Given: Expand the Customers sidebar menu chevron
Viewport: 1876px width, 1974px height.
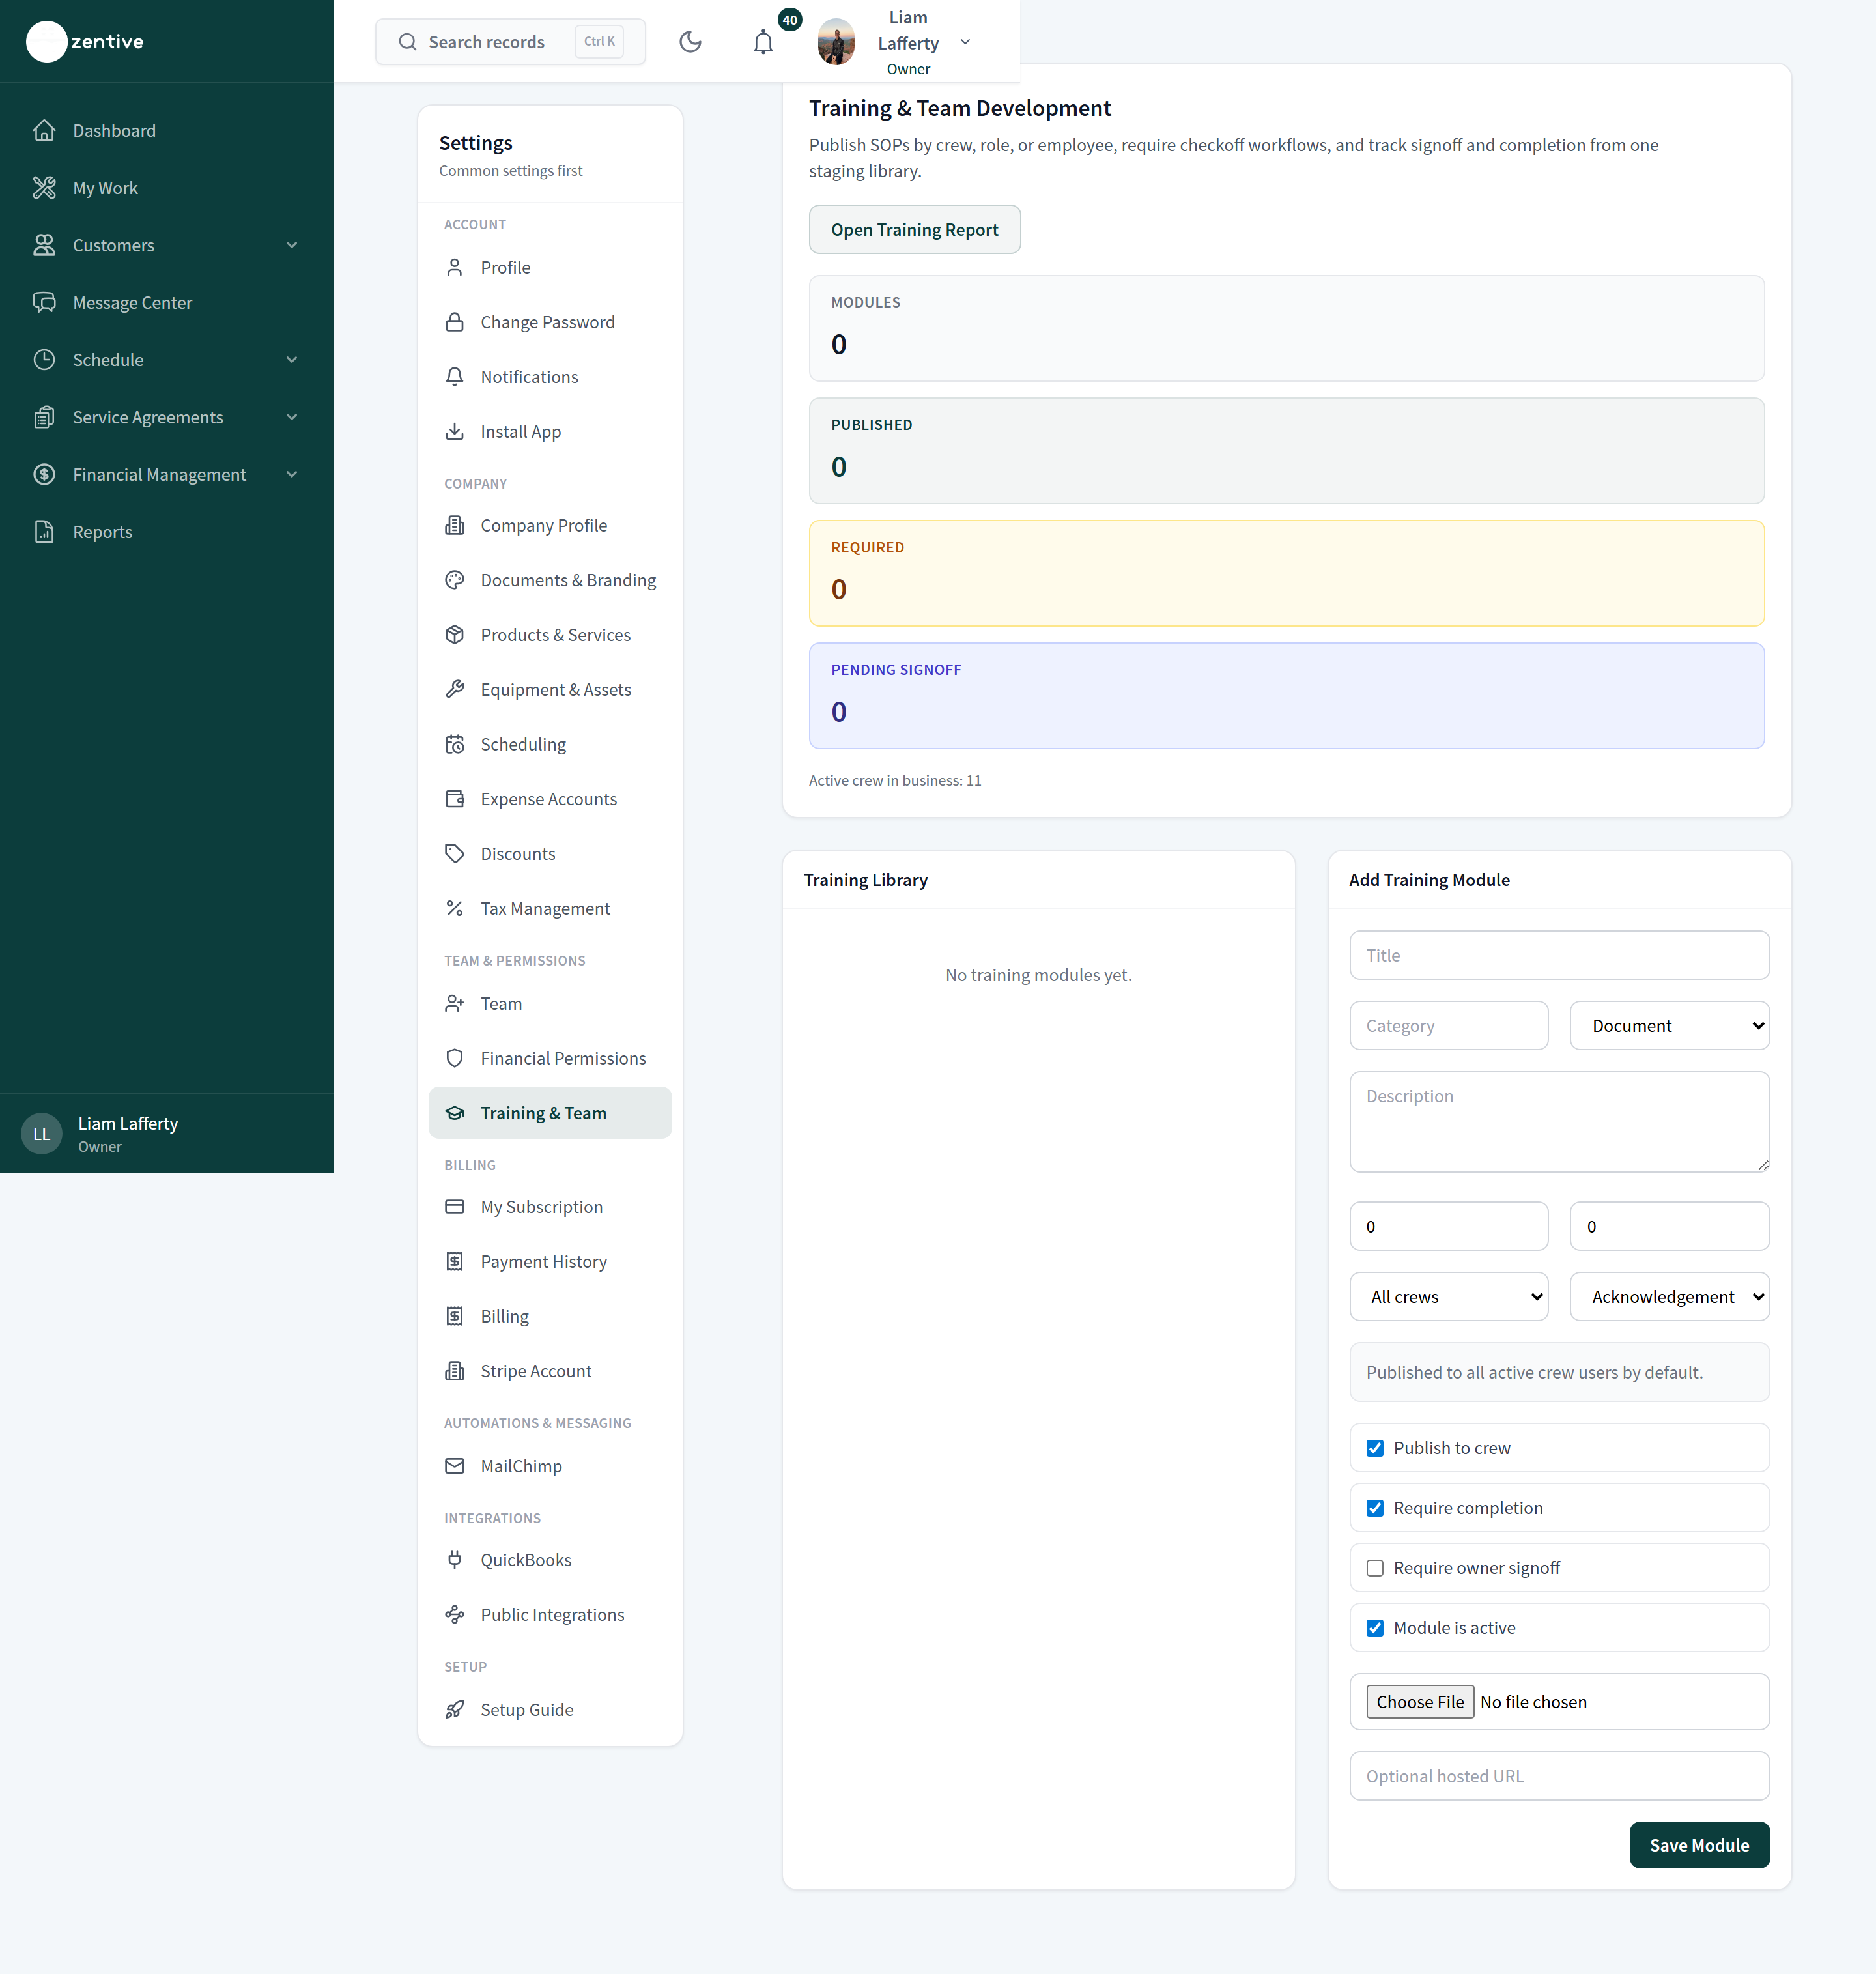Looking at the screenshot, I should click(x=292, y=245).
